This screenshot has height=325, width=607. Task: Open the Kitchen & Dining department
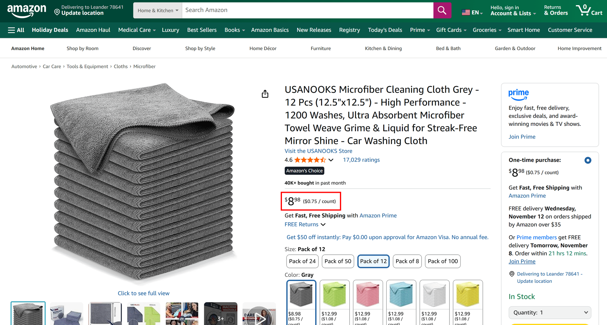coord(383,48)
